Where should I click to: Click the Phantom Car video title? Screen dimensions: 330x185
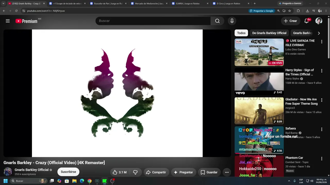tap(294, 158)
